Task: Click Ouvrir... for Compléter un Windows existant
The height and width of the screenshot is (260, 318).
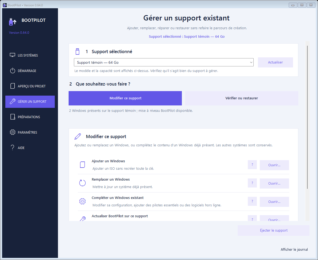Action: point(274,202)
